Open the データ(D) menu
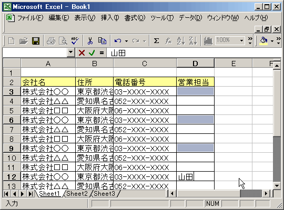The width and height of the screenshot is (284, 210). (190, 18)
